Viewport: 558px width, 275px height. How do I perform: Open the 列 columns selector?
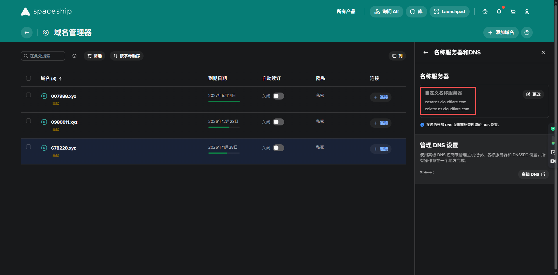[397, 56]
